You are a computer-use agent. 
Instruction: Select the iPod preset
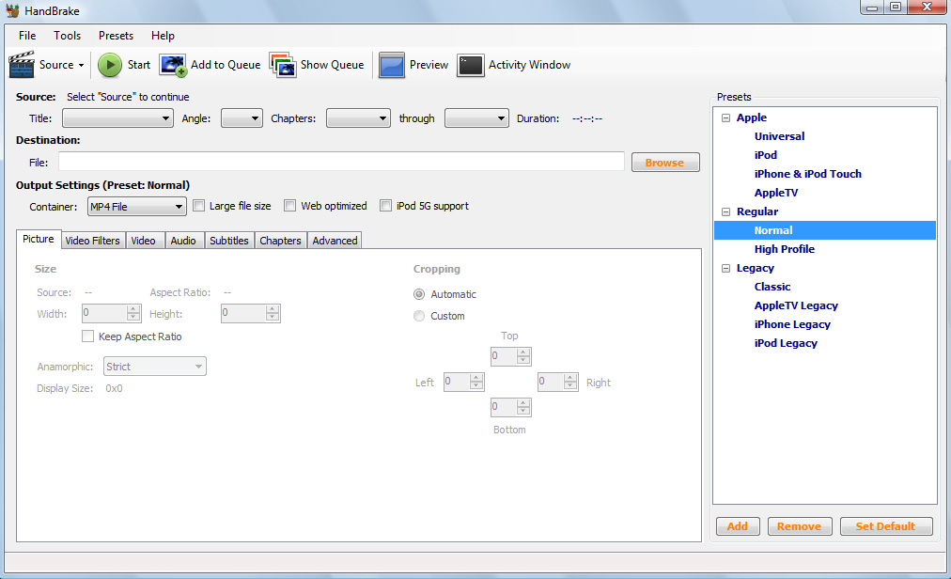766,155
